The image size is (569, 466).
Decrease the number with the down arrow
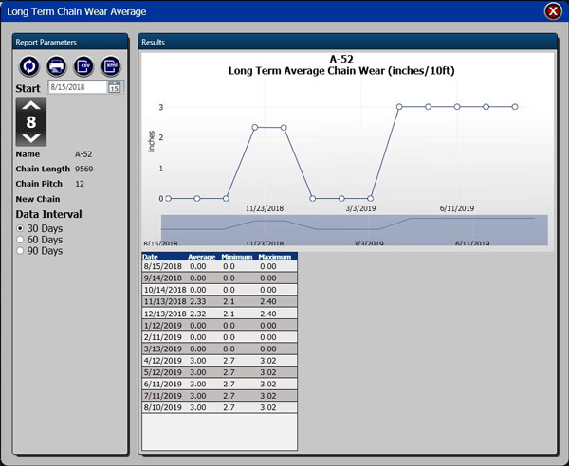31,138
